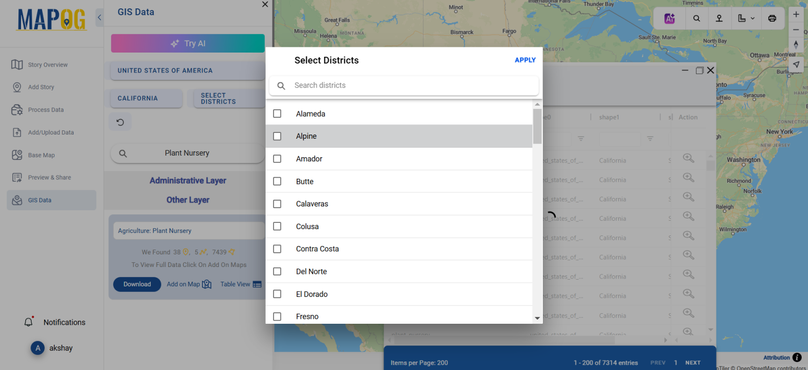This screenshot has height=370, width=808.
Task: Switch to Table View of plant nursery data
Action: click(x=240, y=284)
